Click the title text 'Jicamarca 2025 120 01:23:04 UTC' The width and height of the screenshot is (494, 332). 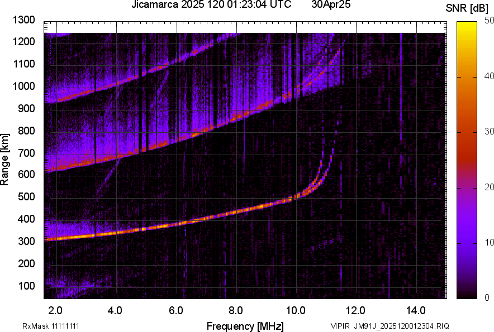coord(211,4)
